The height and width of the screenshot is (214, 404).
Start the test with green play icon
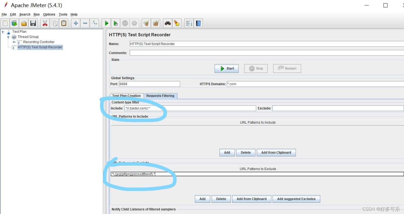coord(106,23)
